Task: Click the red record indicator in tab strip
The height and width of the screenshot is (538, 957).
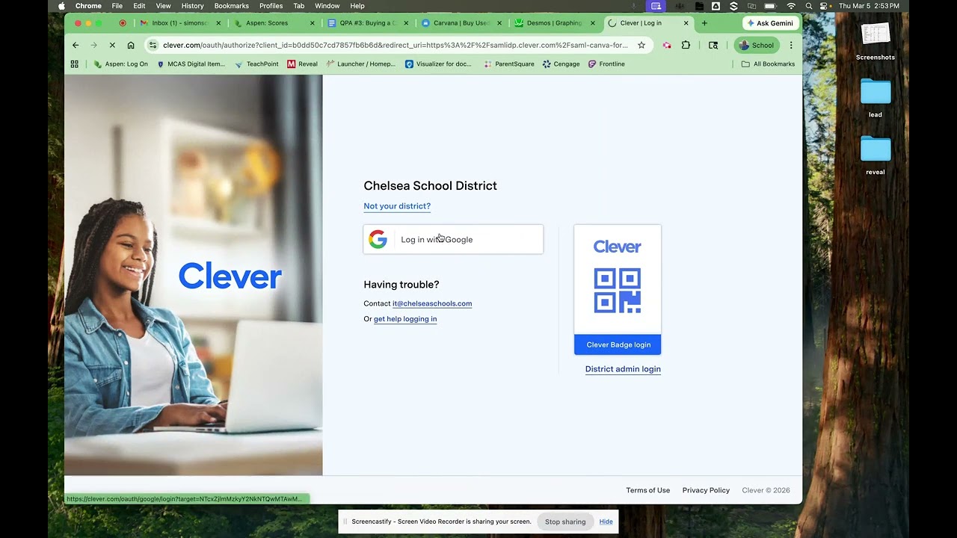Action: [123, 23]
